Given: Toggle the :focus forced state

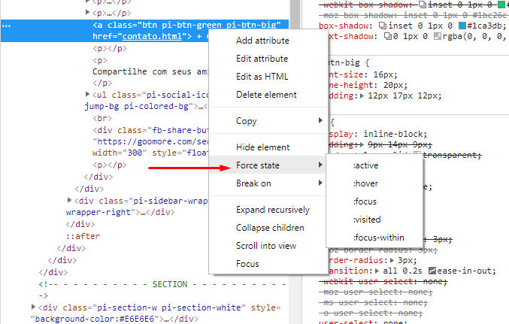Looking at the screenshot, I should pos(374,201).
